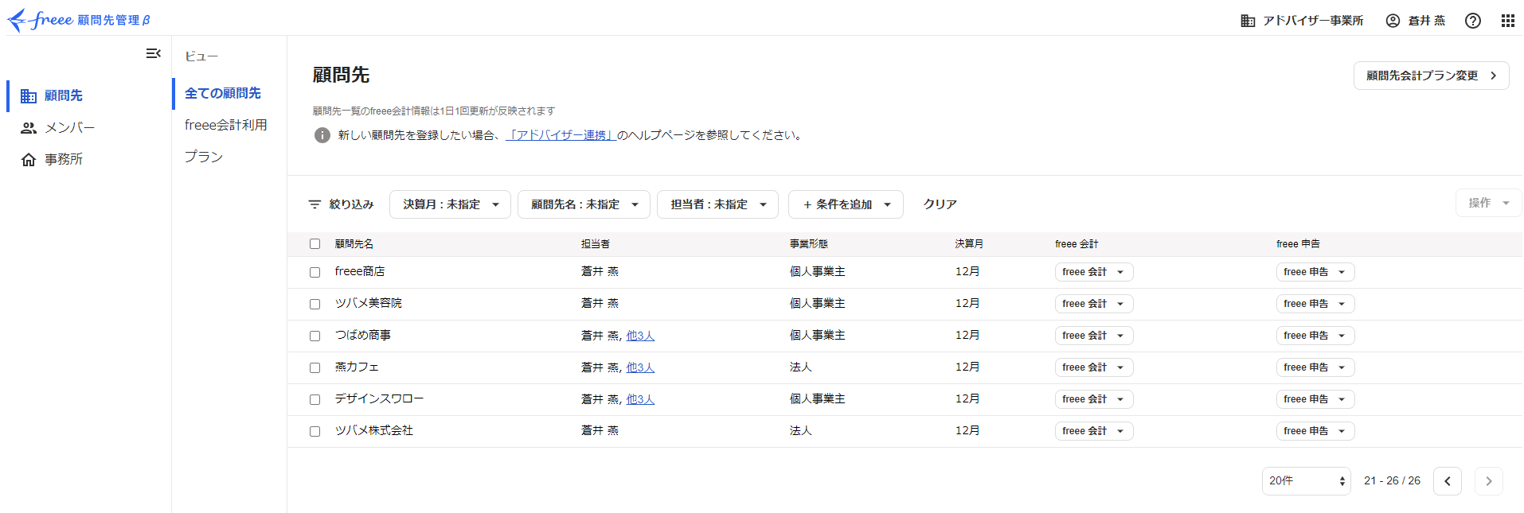Check the box for ツバメ株式会社
Image resolution: width=1524 pixels, height=513 pixels.
click(315, 431)
